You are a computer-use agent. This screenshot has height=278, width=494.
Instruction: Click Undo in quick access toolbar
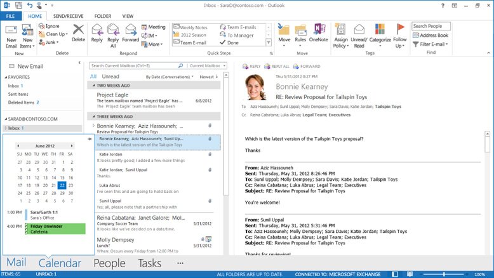pos(30,5)
